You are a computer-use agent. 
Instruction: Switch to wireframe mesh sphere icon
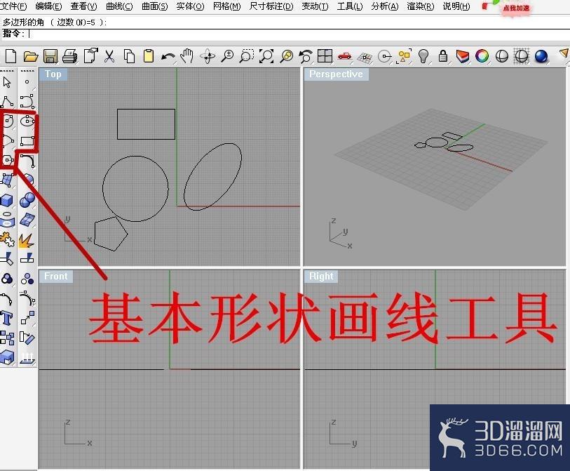(522, 56)
